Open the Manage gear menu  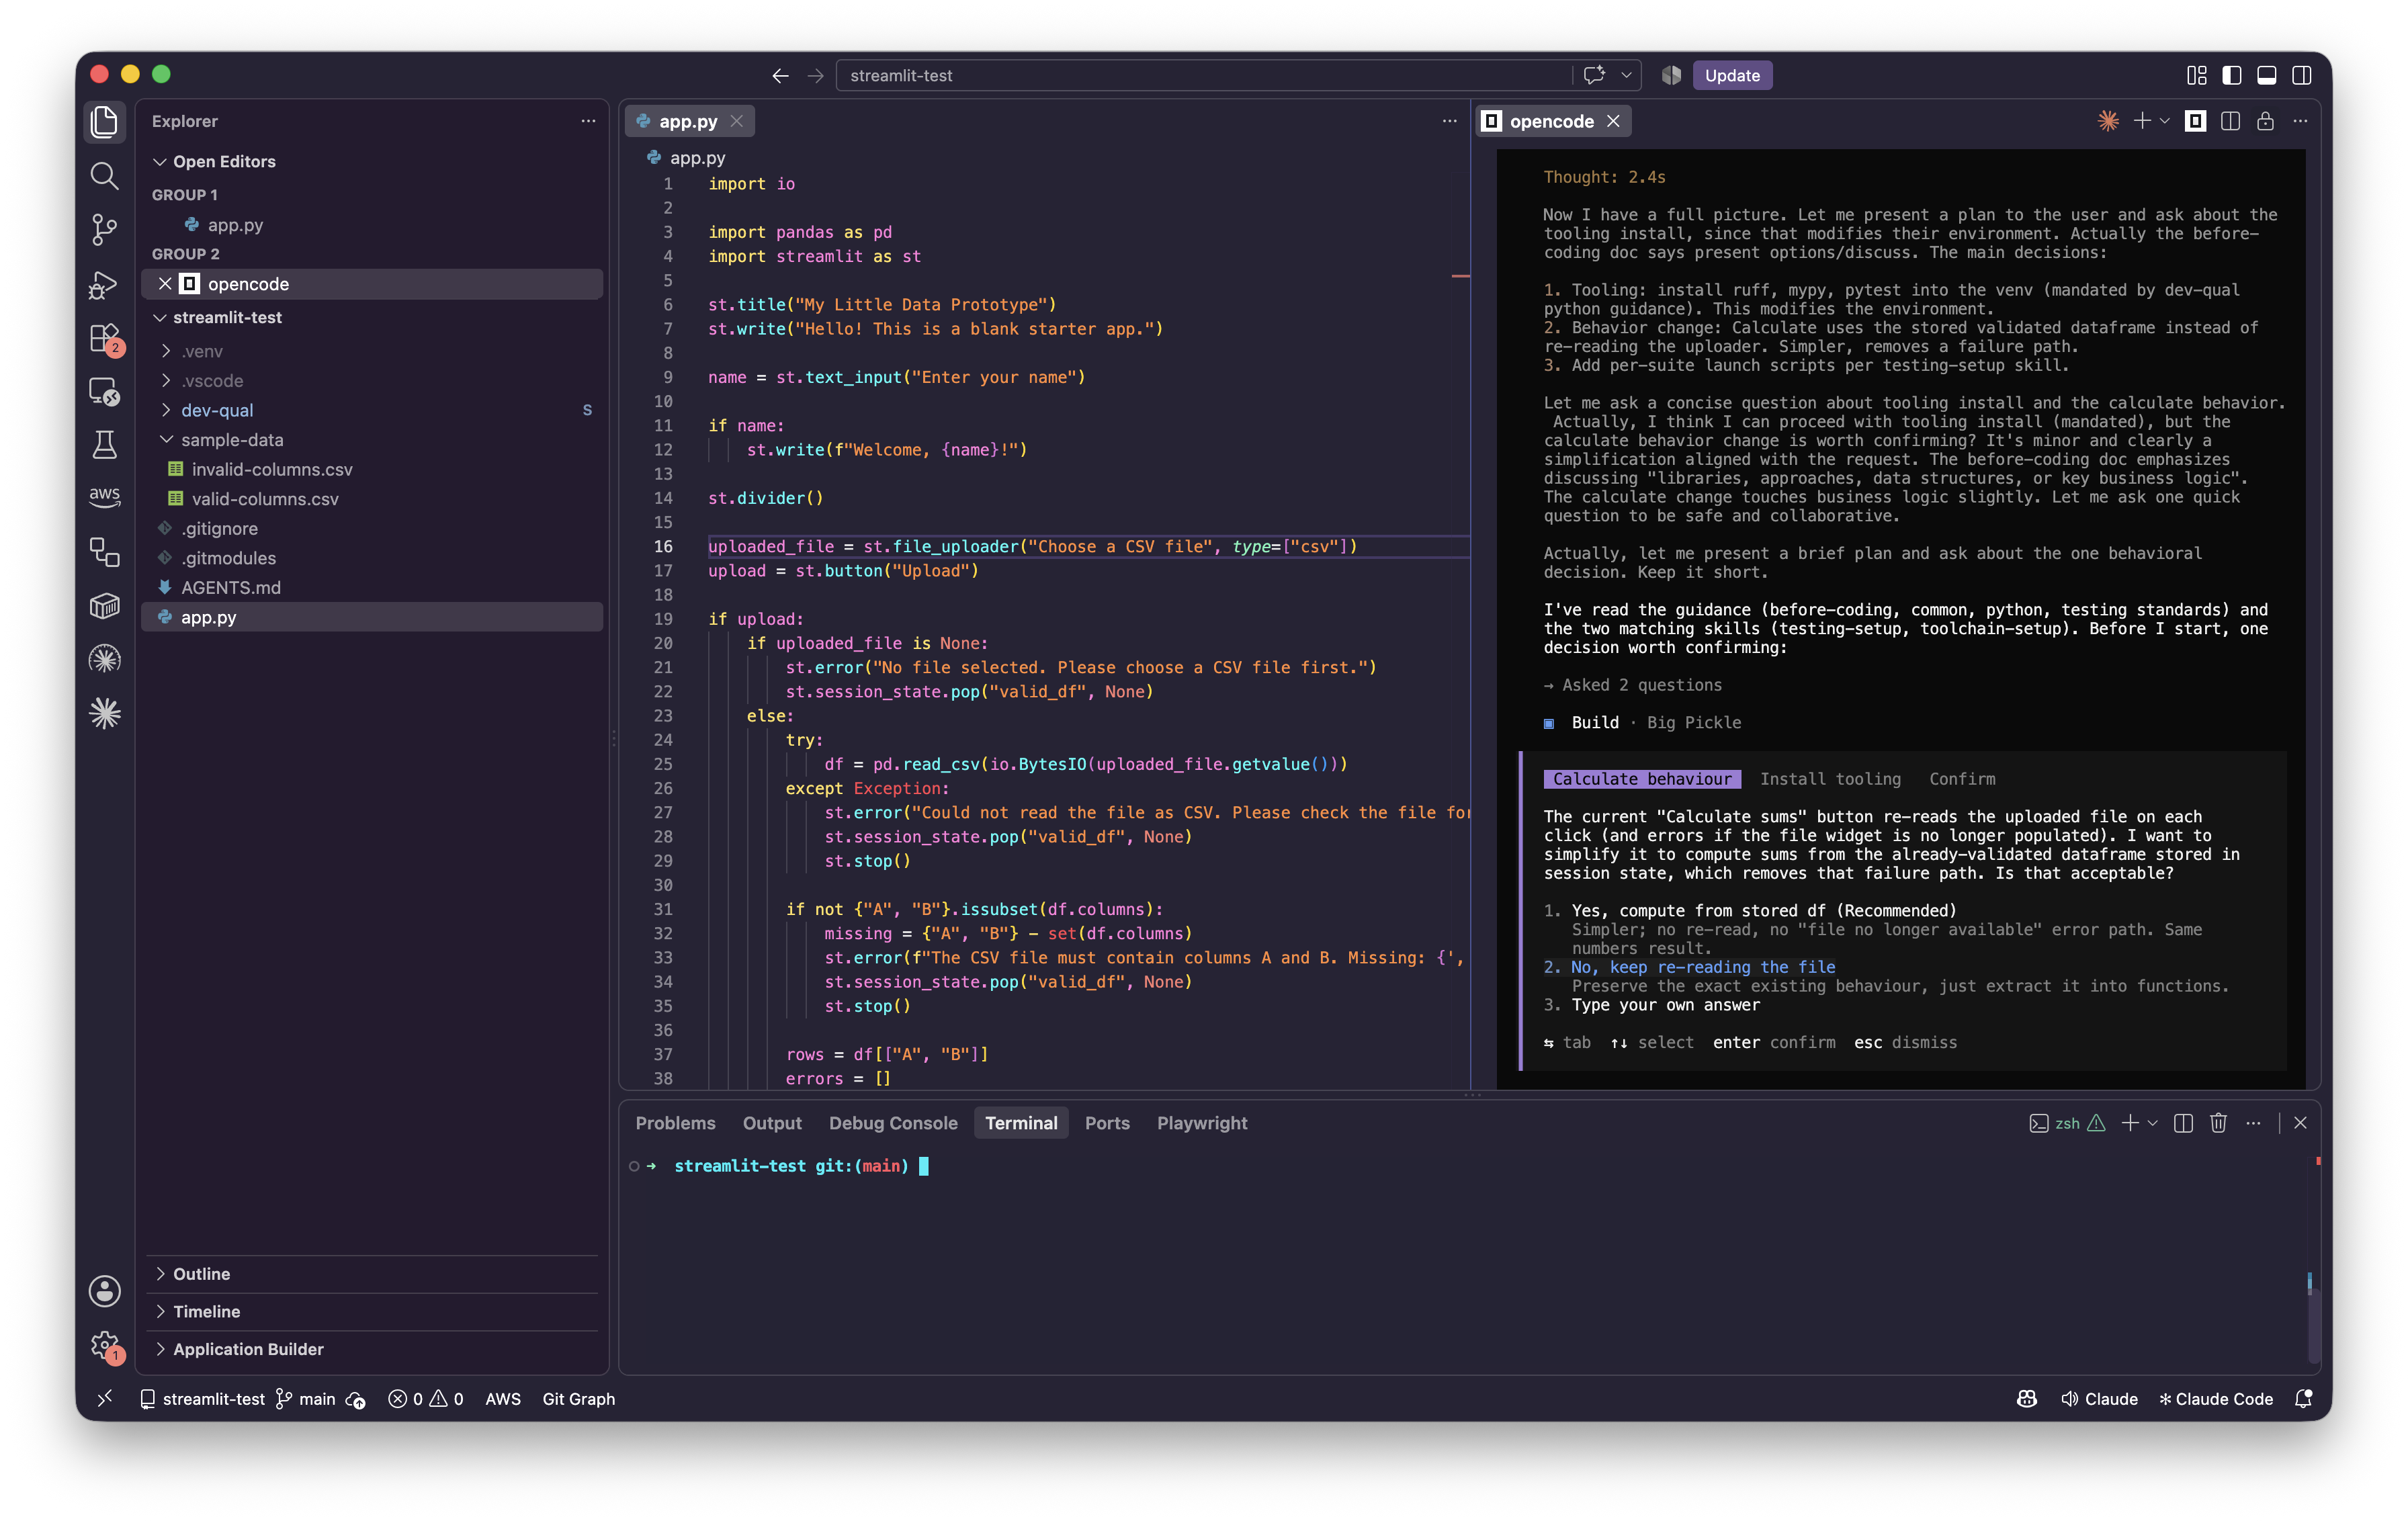(x=105, y=1345)
